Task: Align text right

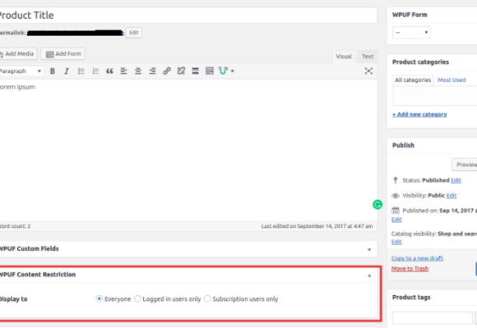Action: (152, 71)
